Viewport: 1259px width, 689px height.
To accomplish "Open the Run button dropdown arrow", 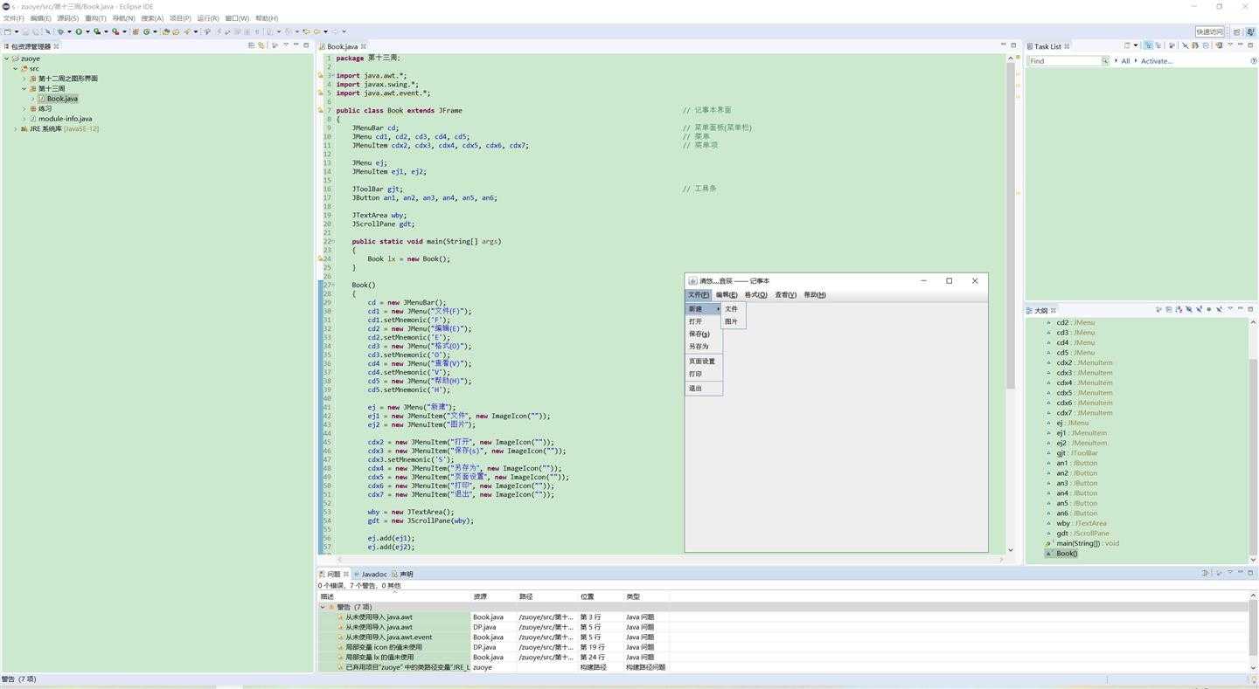I will point(87,31).
